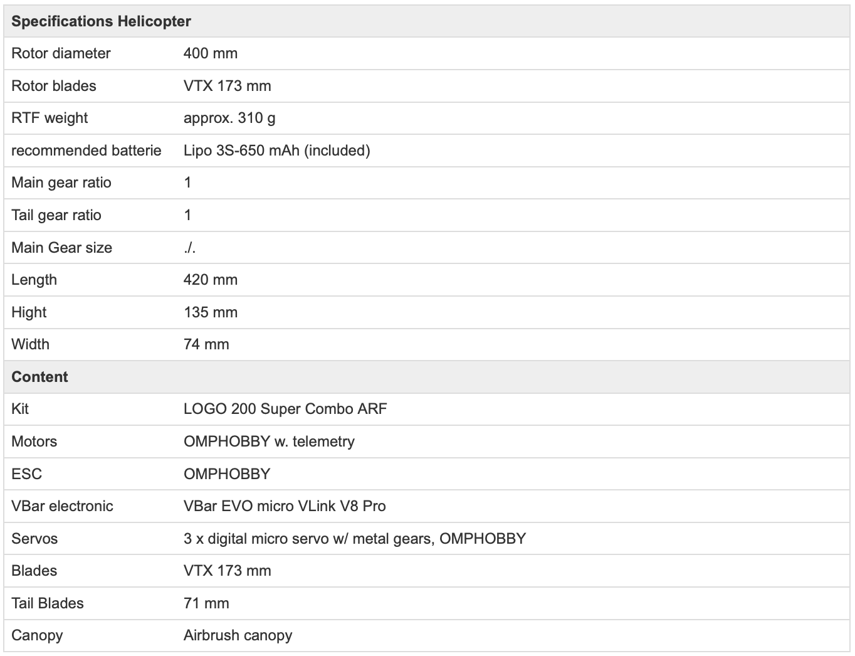855x656 pixels.
Task: Click the 71 mm tail blades value
Action: pyautogui.click(x=206, y=603)
